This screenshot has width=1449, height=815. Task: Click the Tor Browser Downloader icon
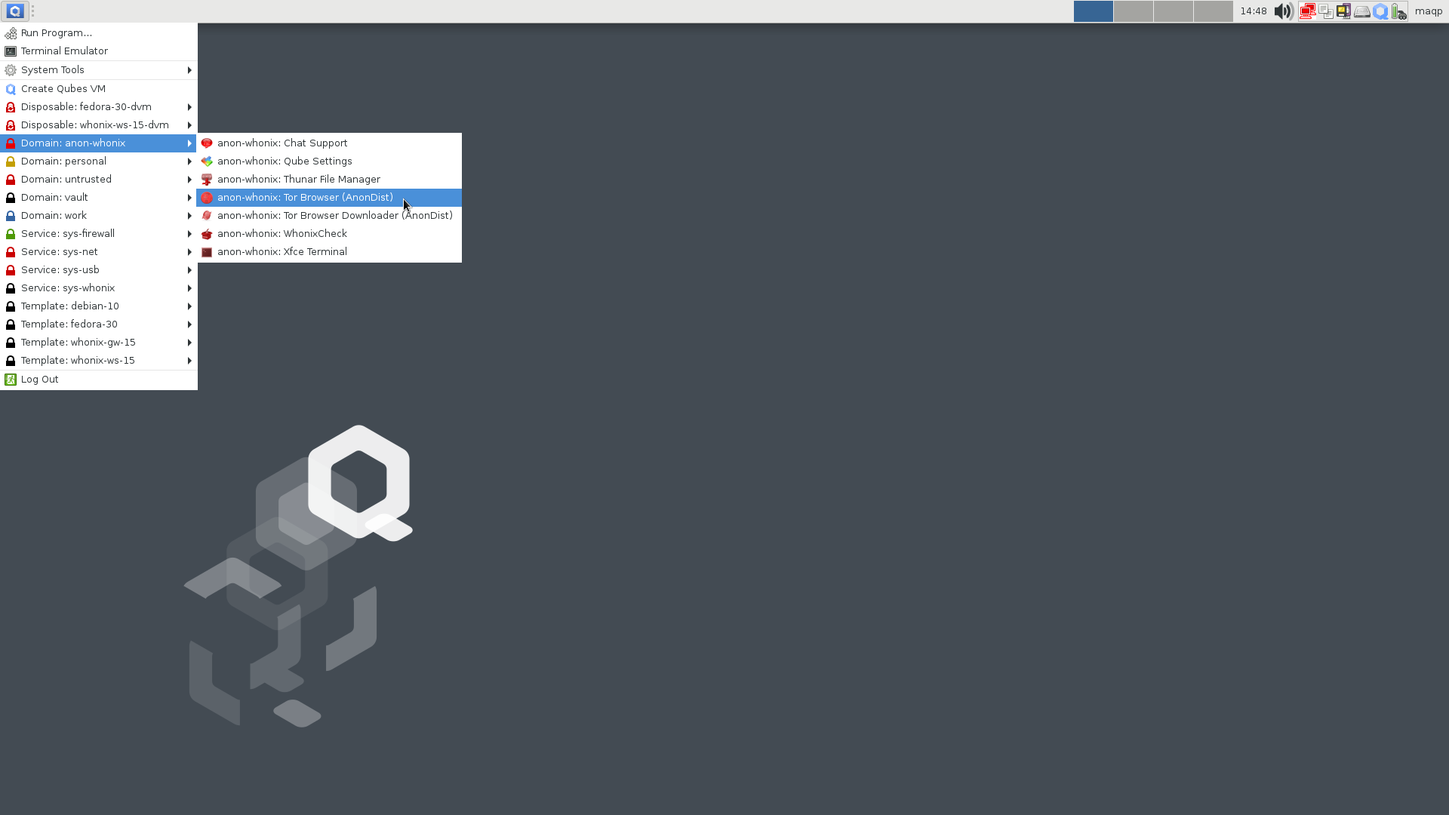[x=207, y=216]
